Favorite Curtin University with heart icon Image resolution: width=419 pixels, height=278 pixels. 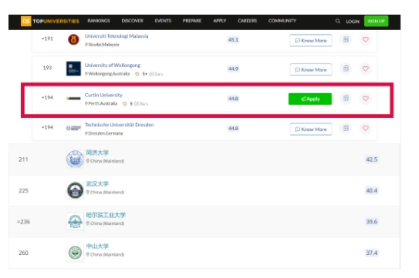click(366, 99)
